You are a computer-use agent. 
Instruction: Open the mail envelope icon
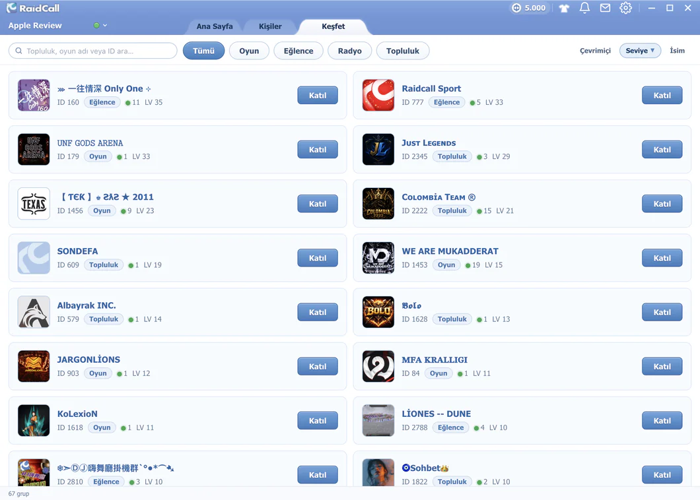[x=605, y=8]
